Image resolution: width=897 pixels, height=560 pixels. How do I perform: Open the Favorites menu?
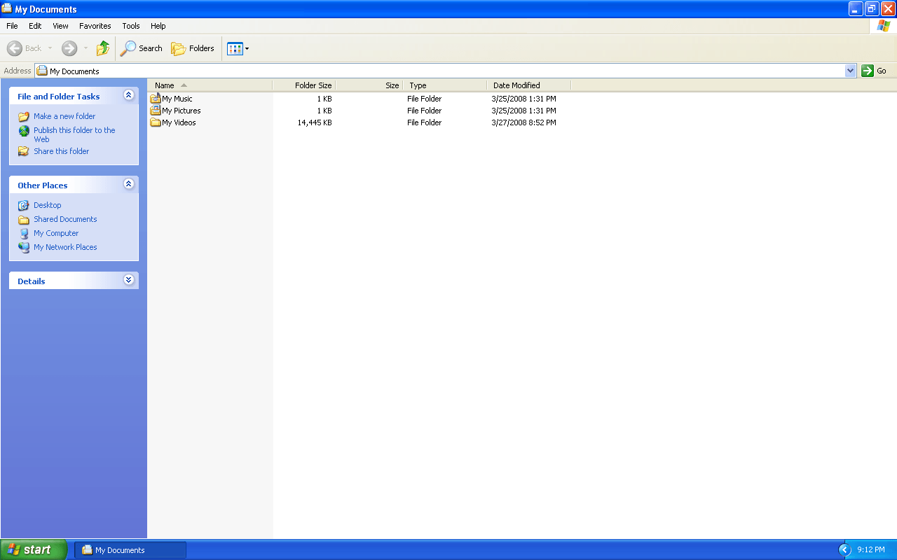point(95,26)
